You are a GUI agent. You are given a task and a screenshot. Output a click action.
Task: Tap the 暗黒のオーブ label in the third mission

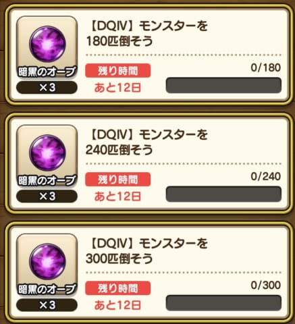[x=47, y=289]
